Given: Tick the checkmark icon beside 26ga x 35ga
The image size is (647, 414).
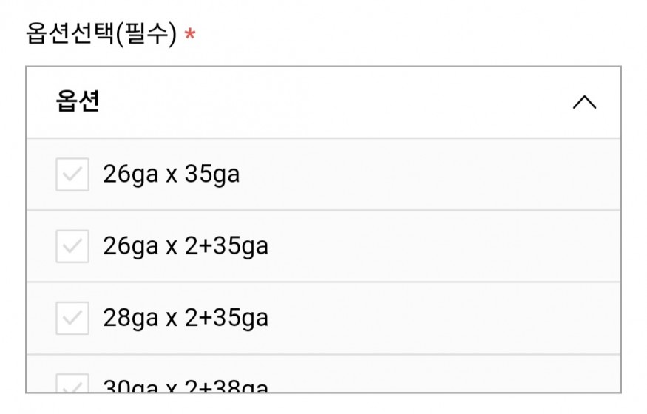Looking at the screenshot, I should pos(72,174).
